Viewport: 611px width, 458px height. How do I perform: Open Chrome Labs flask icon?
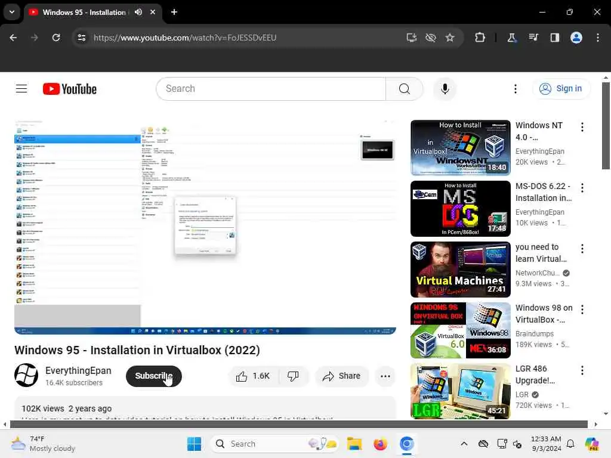pos(511,38)
